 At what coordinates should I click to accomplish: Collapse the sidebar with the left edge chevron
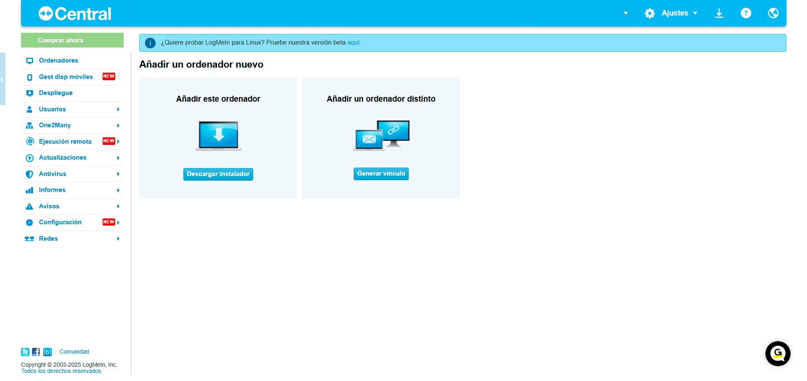[2, 79]
